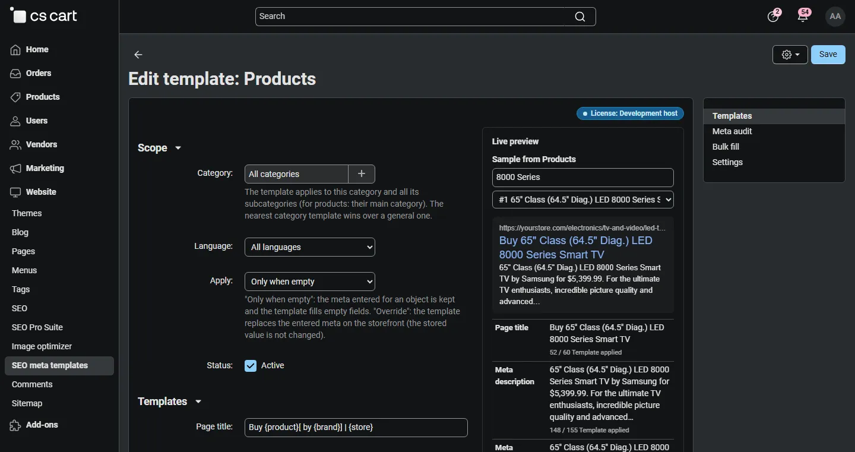The image size is (855, 452).
Task: Click the Home house icon
Action: 15,50
